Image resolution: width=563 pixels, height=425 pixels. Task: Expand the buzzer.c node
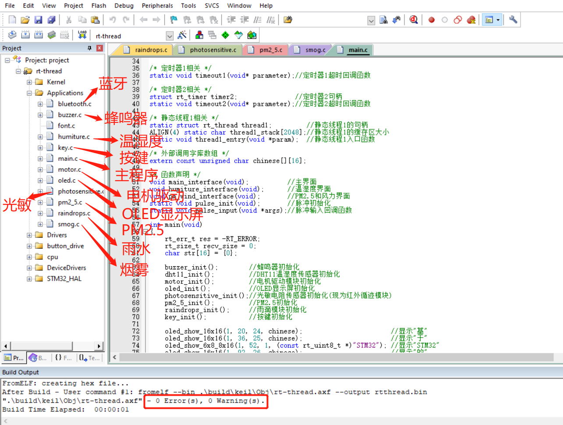[40, 115]
